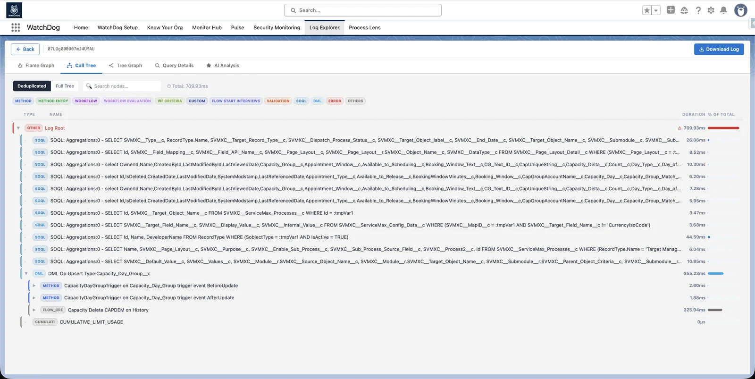Collapse the DML Upsert Capacity_Day_Group__c node
The width and height of the screenshot is (755, 379).
26,274
